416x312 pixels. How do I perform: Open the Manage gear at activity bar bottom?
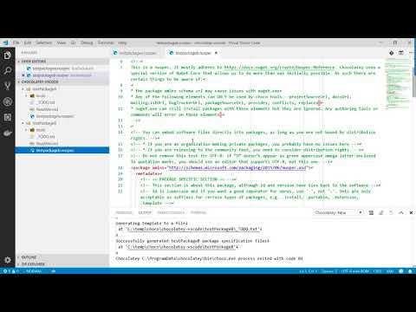8,260
